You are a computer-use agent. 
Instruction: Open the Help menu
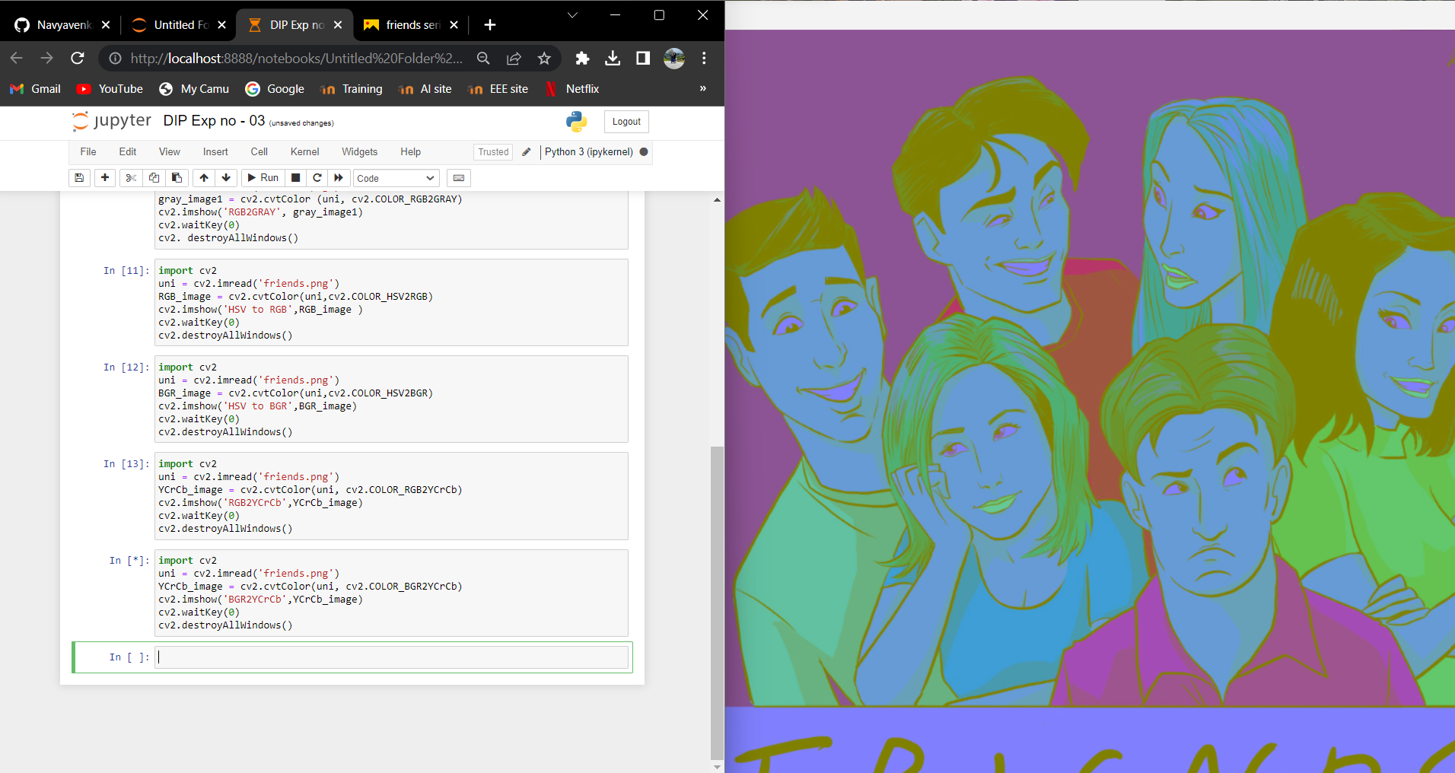pos(410,152)
